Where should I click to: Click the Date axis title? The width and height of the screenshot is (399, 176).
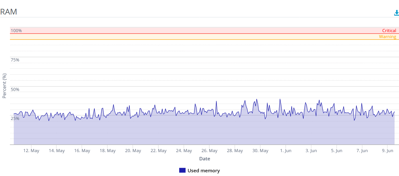tap(205, 159)
